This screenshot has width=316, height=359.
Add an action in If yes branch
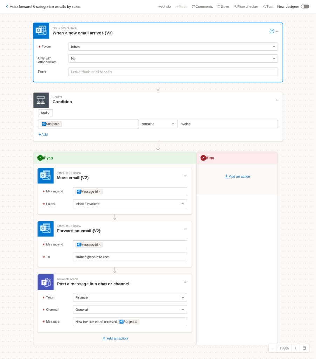pyautogui.click(x=115, y=338)
